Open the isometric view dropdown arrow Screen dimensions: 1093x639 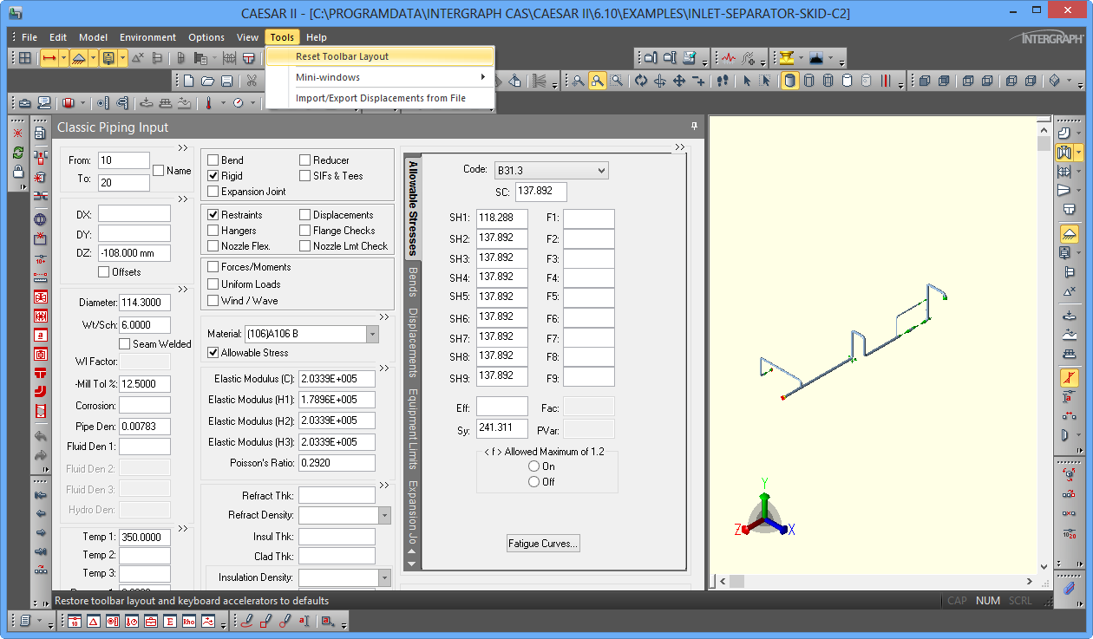point(1070,81)
